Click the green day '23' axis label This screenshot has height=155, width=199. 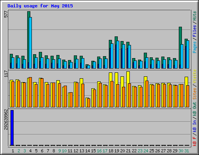(140, 151)
